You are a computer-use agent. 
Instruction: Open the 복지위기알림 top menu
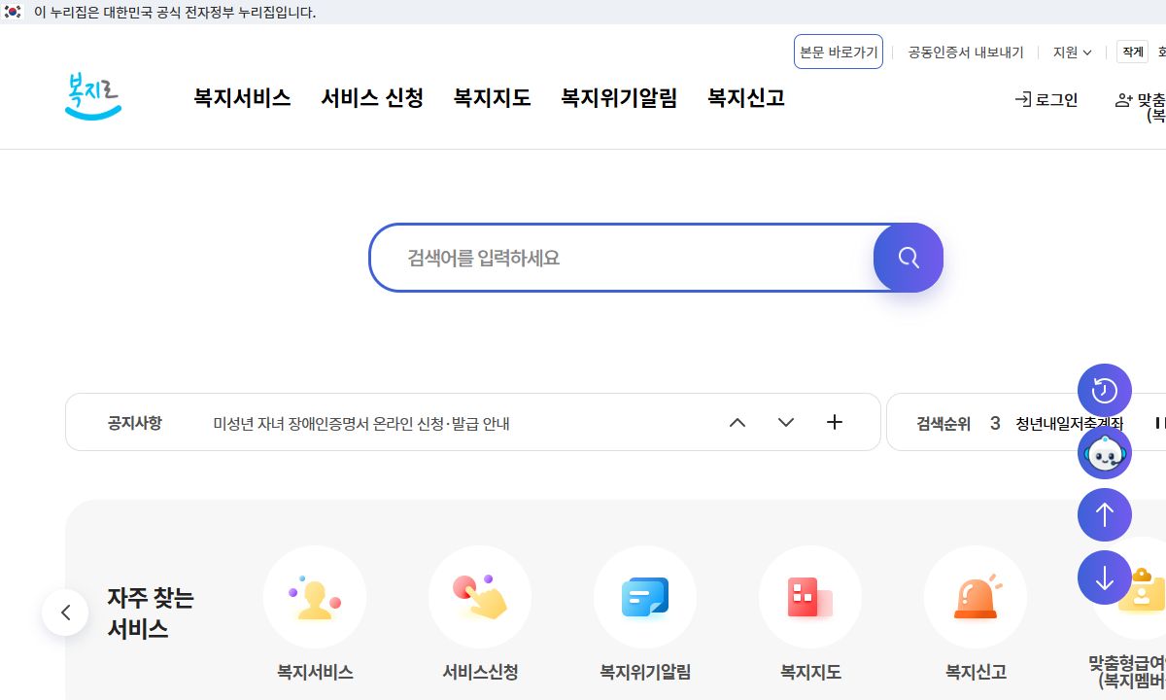click(619, 98)
